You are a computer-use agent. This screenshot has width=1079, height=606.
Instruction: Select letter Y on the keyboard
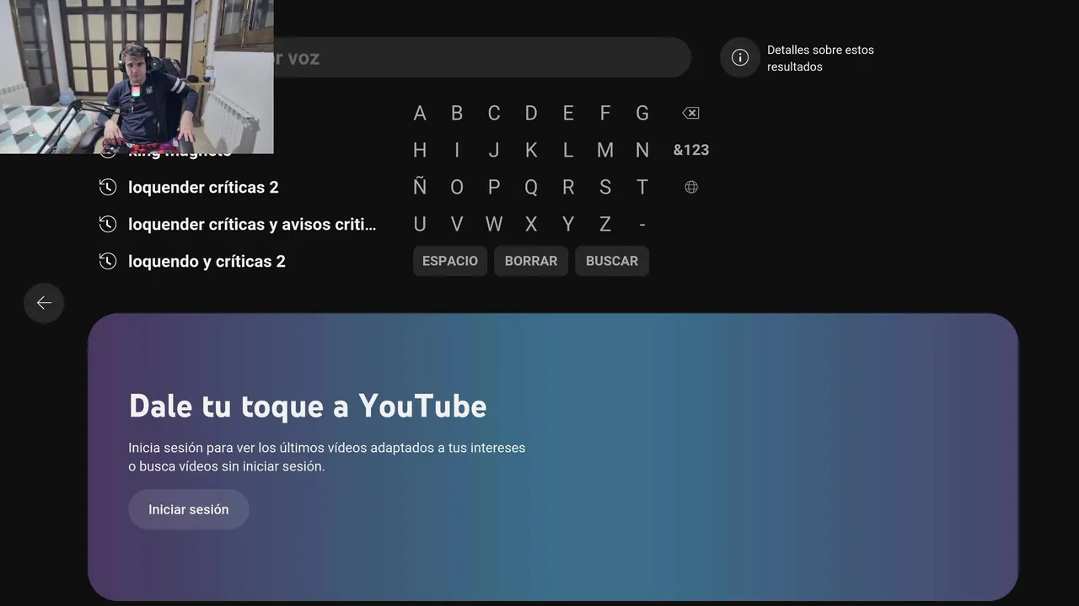[x=568, y=224]
